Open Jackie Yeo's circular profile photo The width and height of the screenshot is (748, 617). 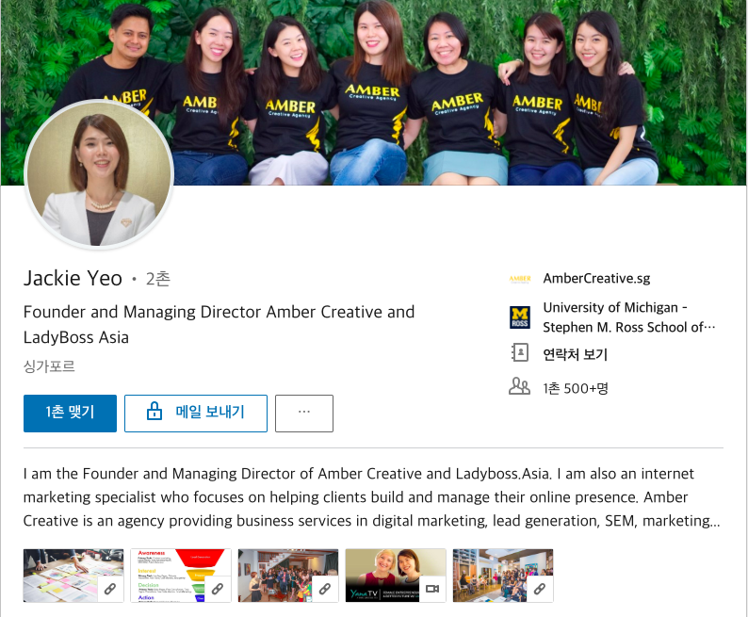tap(99, 174)
